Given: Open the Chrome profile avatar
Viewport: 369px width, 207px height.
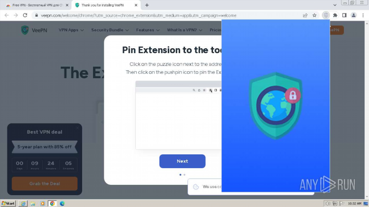Looking at the screenshot, I should click(353, 15).
